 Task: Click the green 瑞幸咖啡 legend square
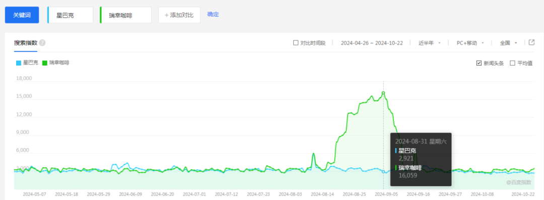click(x=44, y=63)
